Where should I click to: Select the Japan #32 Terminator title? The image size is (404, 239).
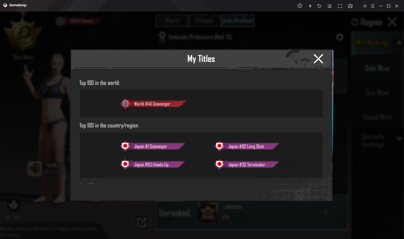(x=247, y=165)
